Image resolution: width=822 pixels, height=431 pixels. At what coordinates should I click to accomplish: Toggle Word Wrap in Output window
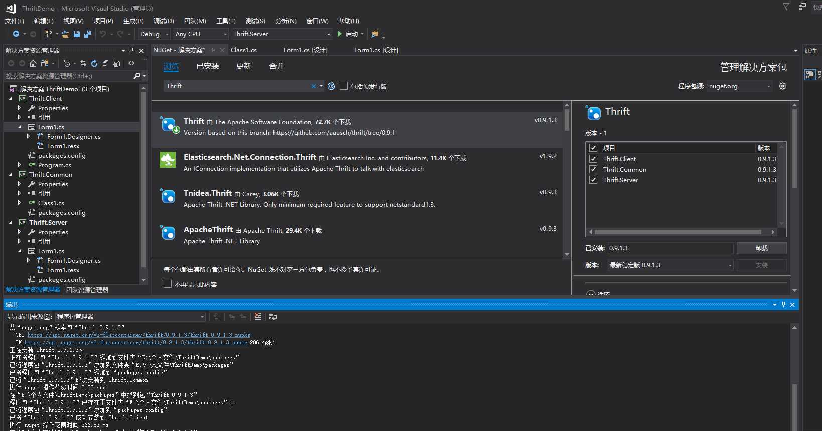tap(273, 317)
